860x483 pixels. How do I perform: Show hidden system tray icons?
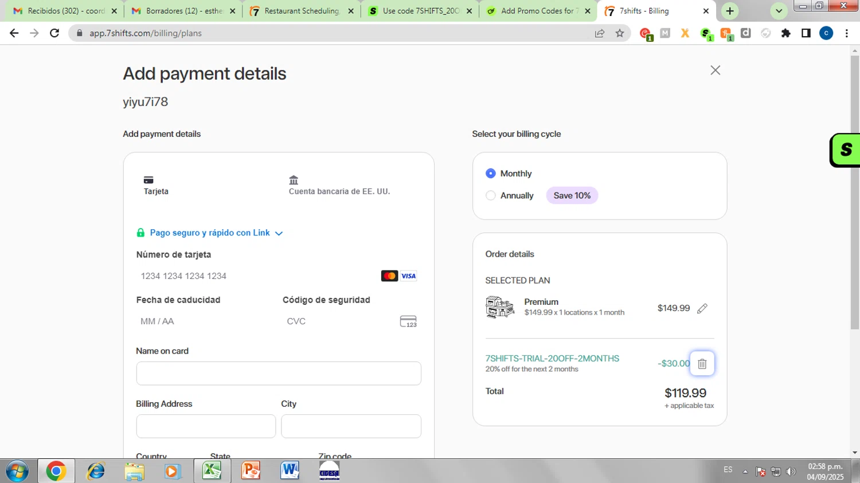745,472
